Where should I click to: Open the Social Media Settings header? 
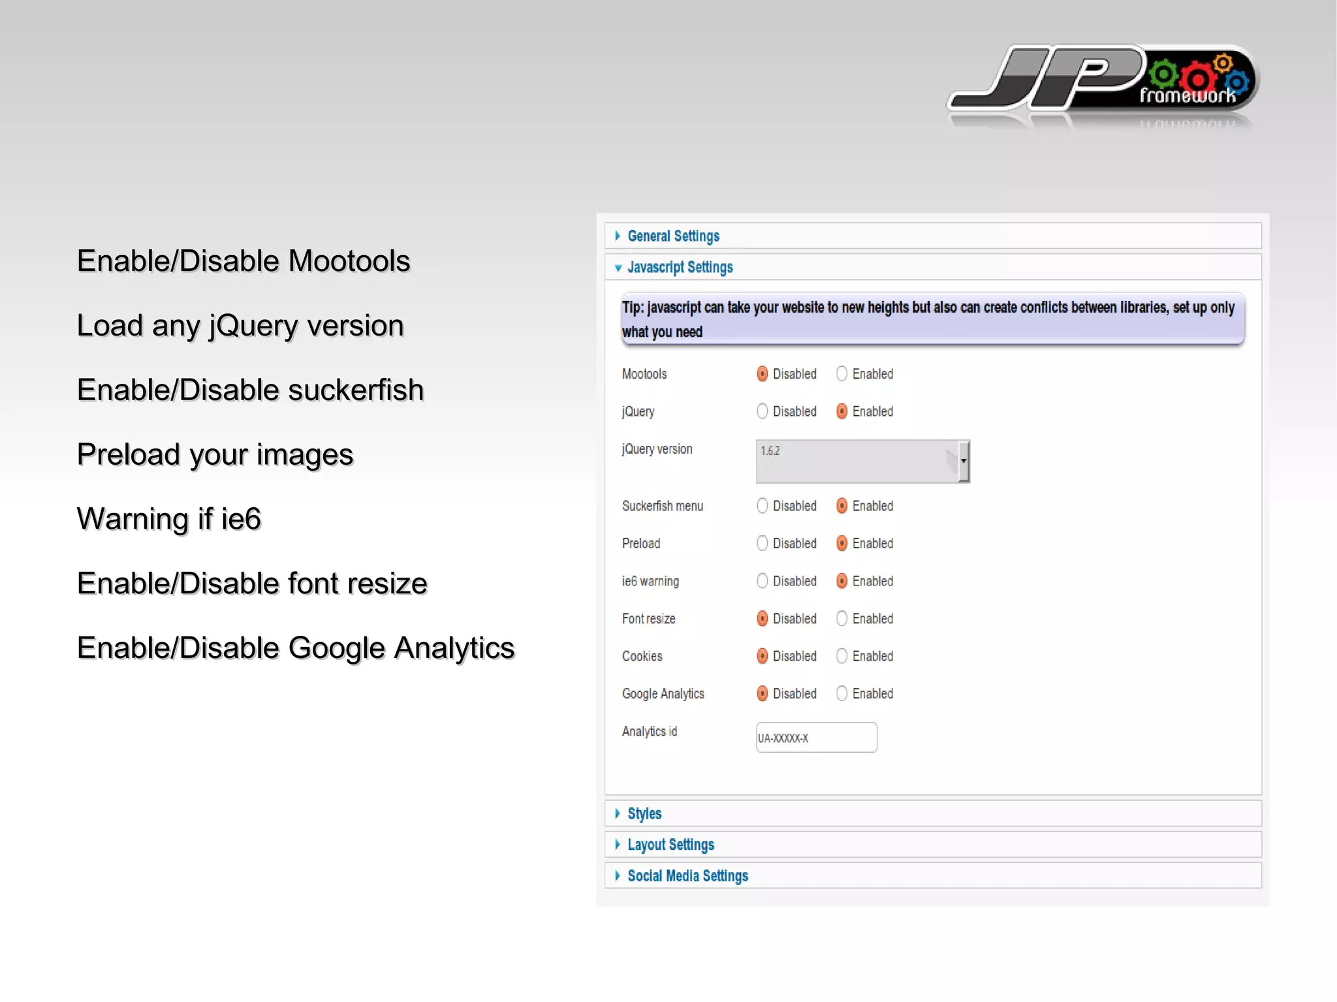coord(687,875)
